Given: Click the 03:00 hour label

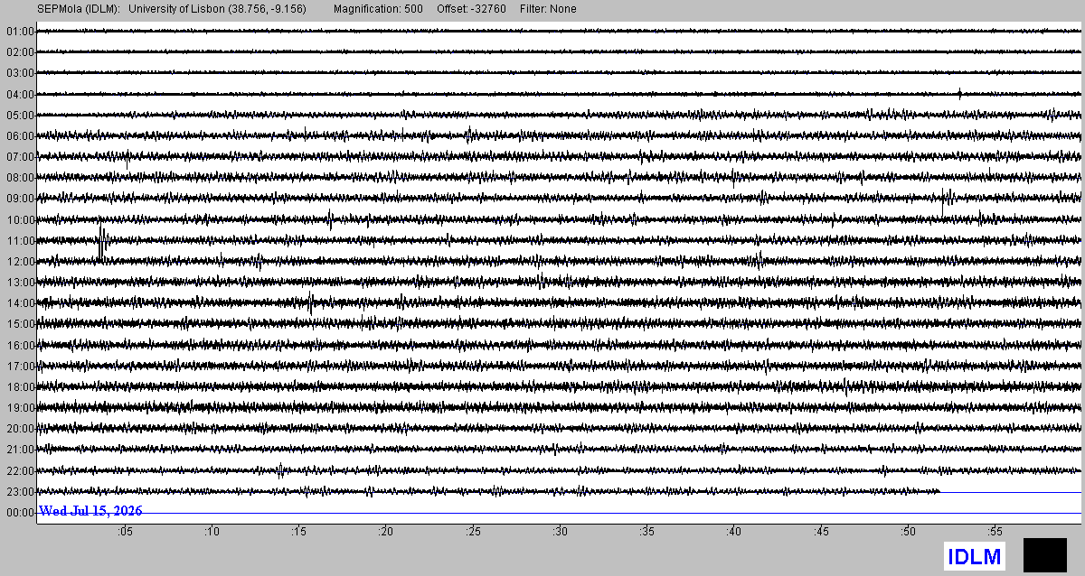Looking at the screenshot, I should pos(20,73).
